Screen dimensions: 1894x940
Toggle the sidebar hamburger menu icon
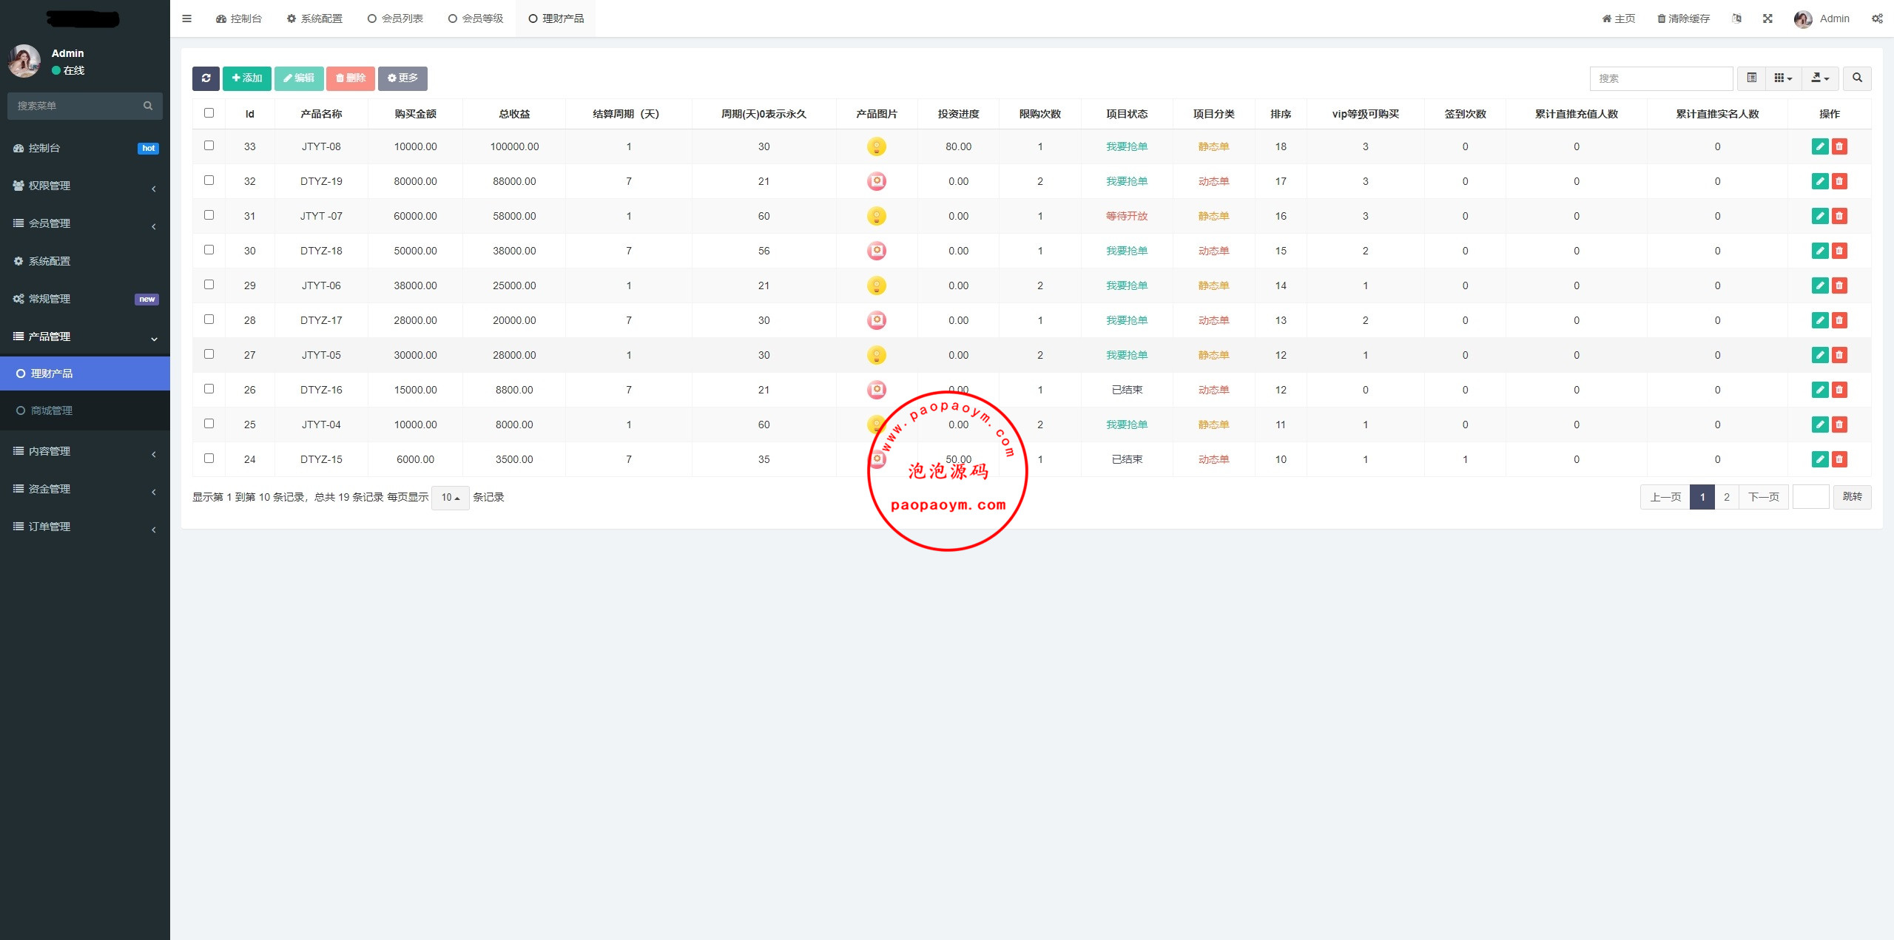[186, 18]
